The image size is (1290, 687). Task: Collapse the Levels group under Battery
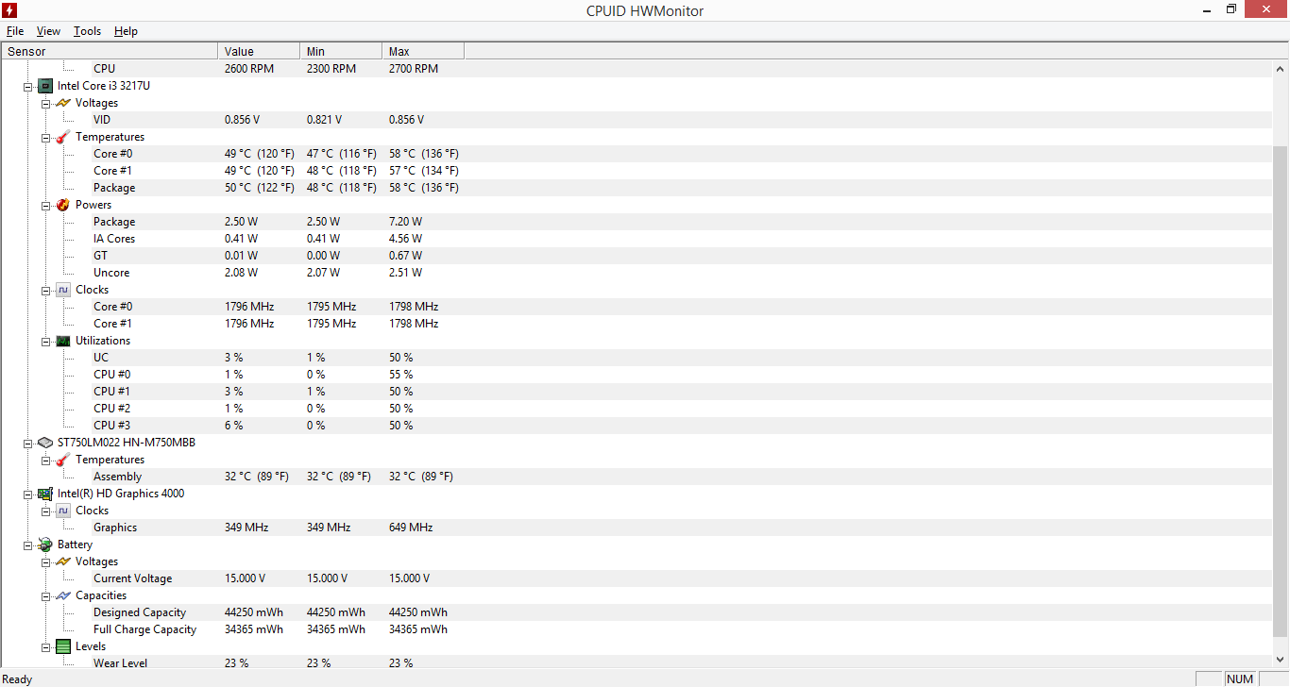[x=45, y=646]
